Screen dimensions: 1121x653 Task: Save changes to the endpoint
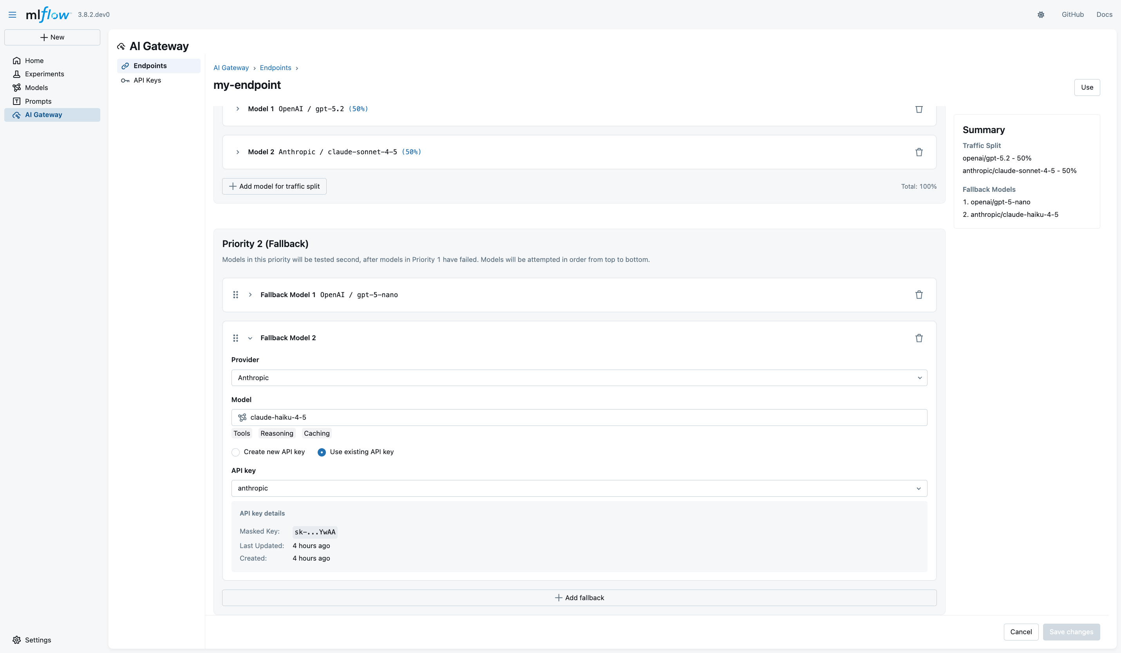(1071, 631)
